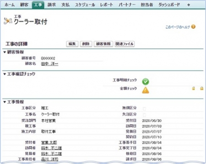Click the 編集 button

point(72,44)
